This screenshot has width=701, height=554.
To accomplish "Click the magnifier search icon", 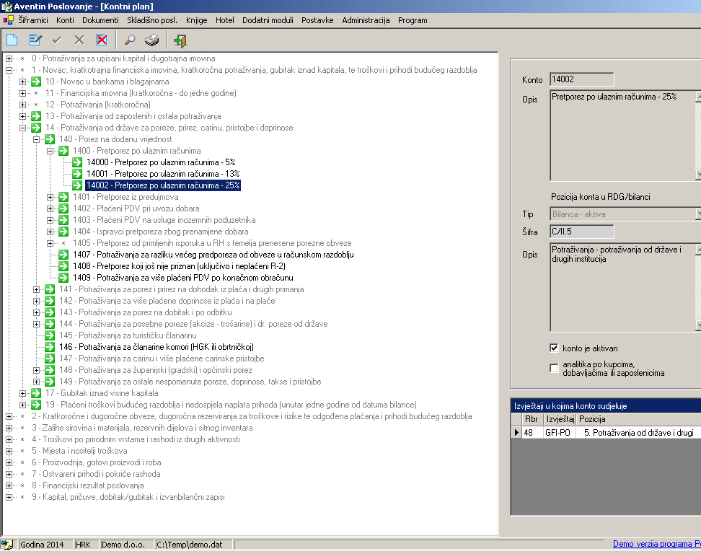I will [x=131, y=40].
